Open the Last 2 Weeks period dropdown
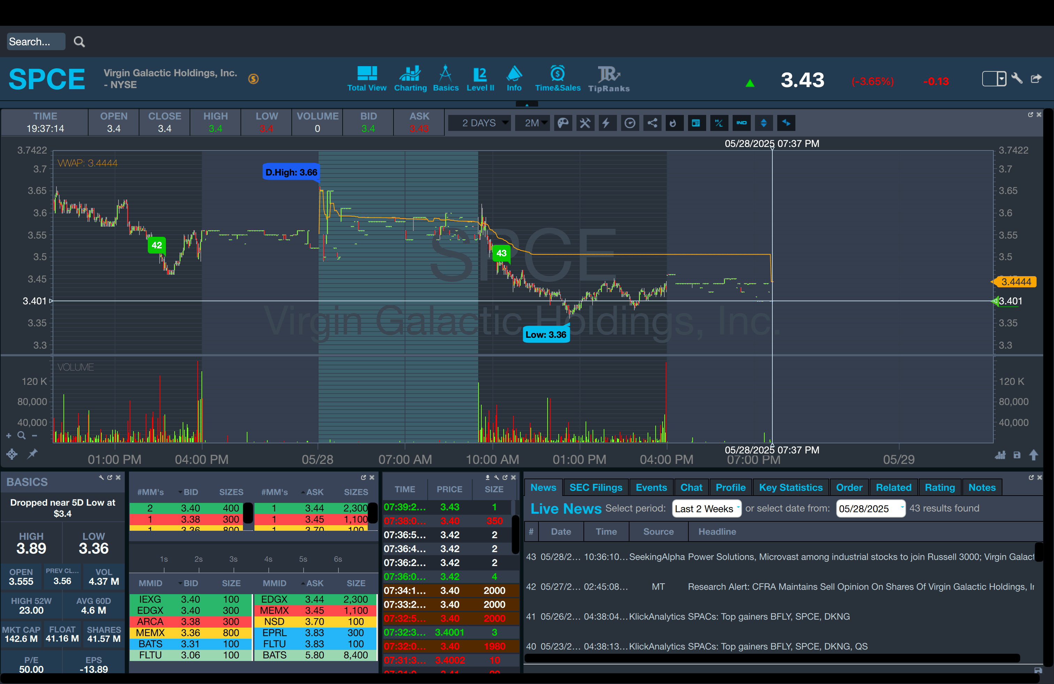 [x=706, y=509]
